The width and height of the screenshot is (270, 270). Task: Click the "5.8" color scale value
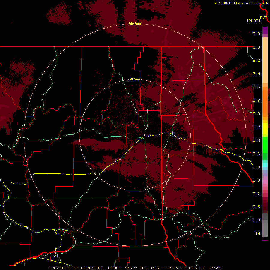pyautogui.click(x=256, y=100)
